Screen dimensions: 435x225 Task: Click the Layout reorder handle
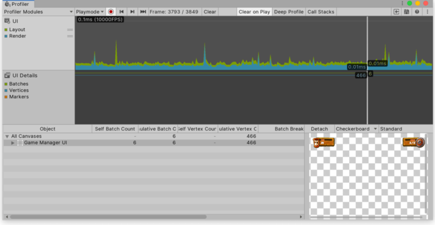coord(70,30)
